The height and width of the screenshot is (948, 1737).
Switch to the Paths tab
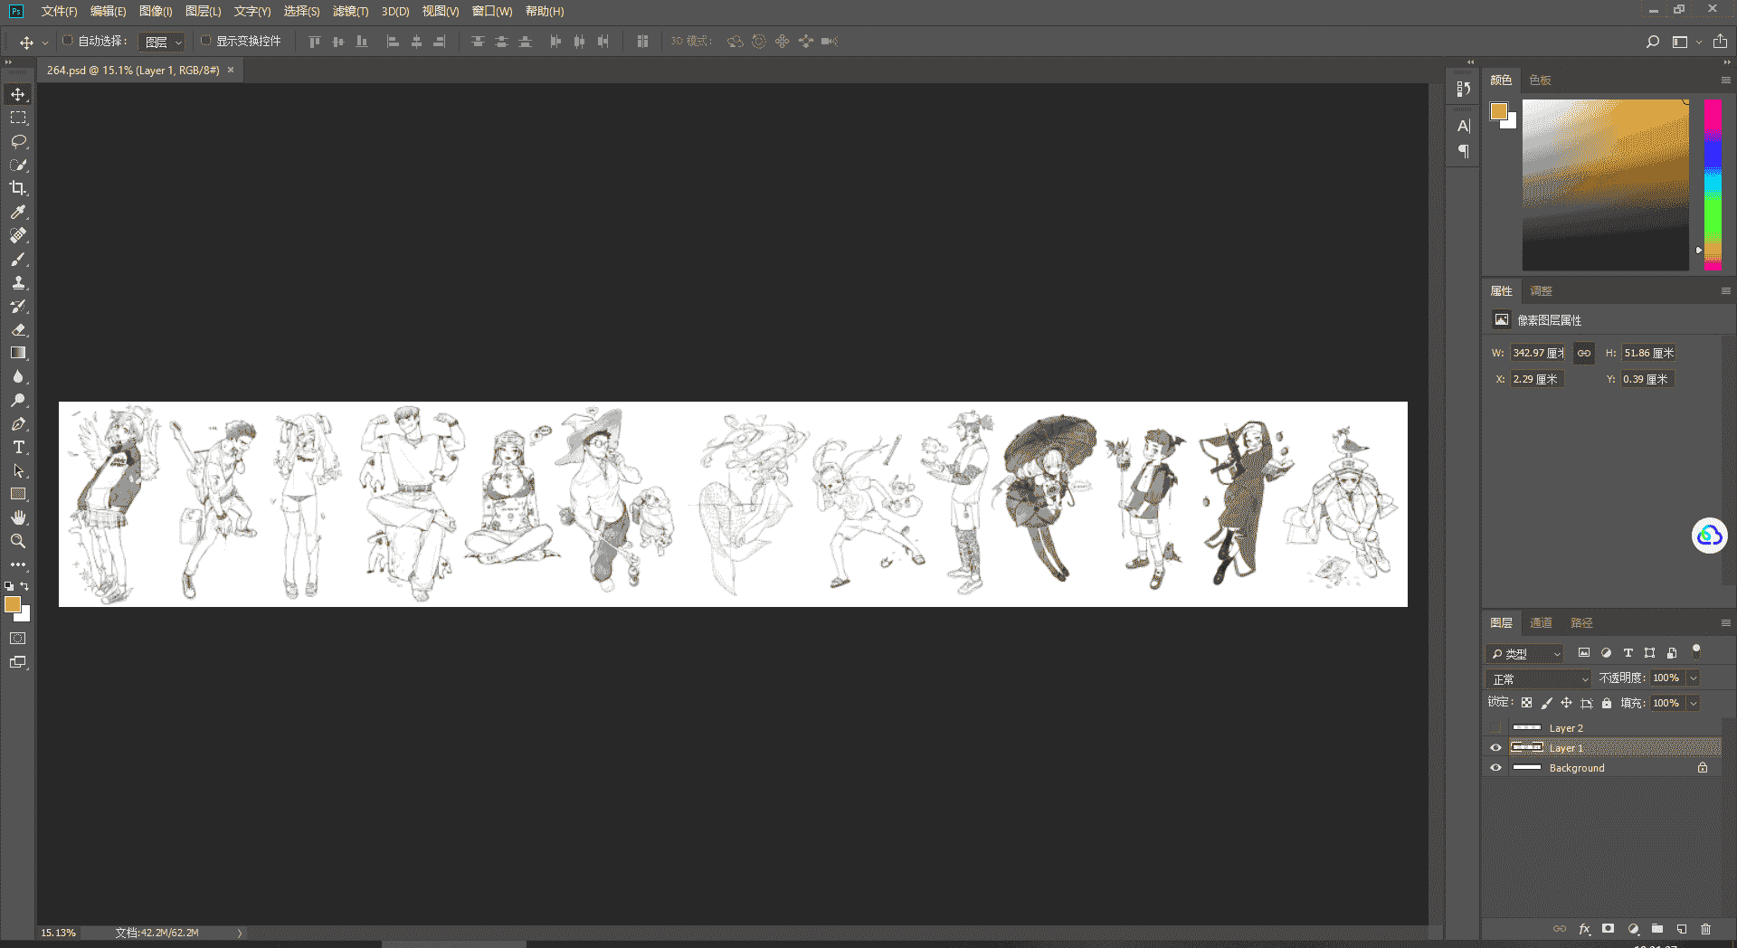point(1581,623)
